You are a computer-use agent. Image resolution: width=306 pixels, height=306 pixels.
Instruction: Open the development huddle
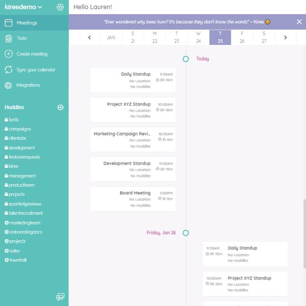pos(20,148)
